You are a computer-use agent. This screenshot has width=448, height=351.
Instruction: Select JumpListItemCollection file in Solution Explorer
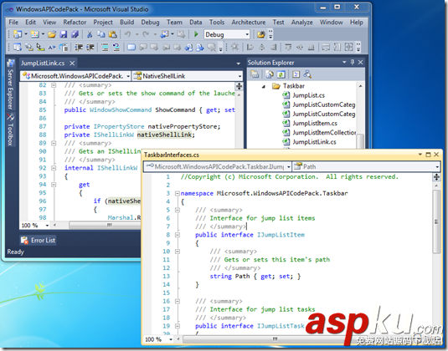click(x=324, y=133)
